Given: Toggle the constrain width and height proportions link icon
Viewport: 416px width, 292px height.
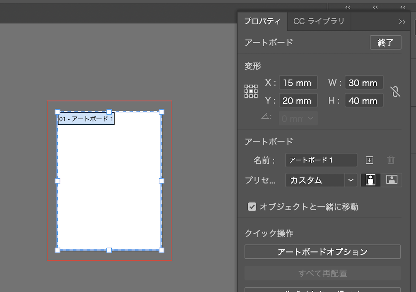Looking at the screenshot, I should click(395, 92).
